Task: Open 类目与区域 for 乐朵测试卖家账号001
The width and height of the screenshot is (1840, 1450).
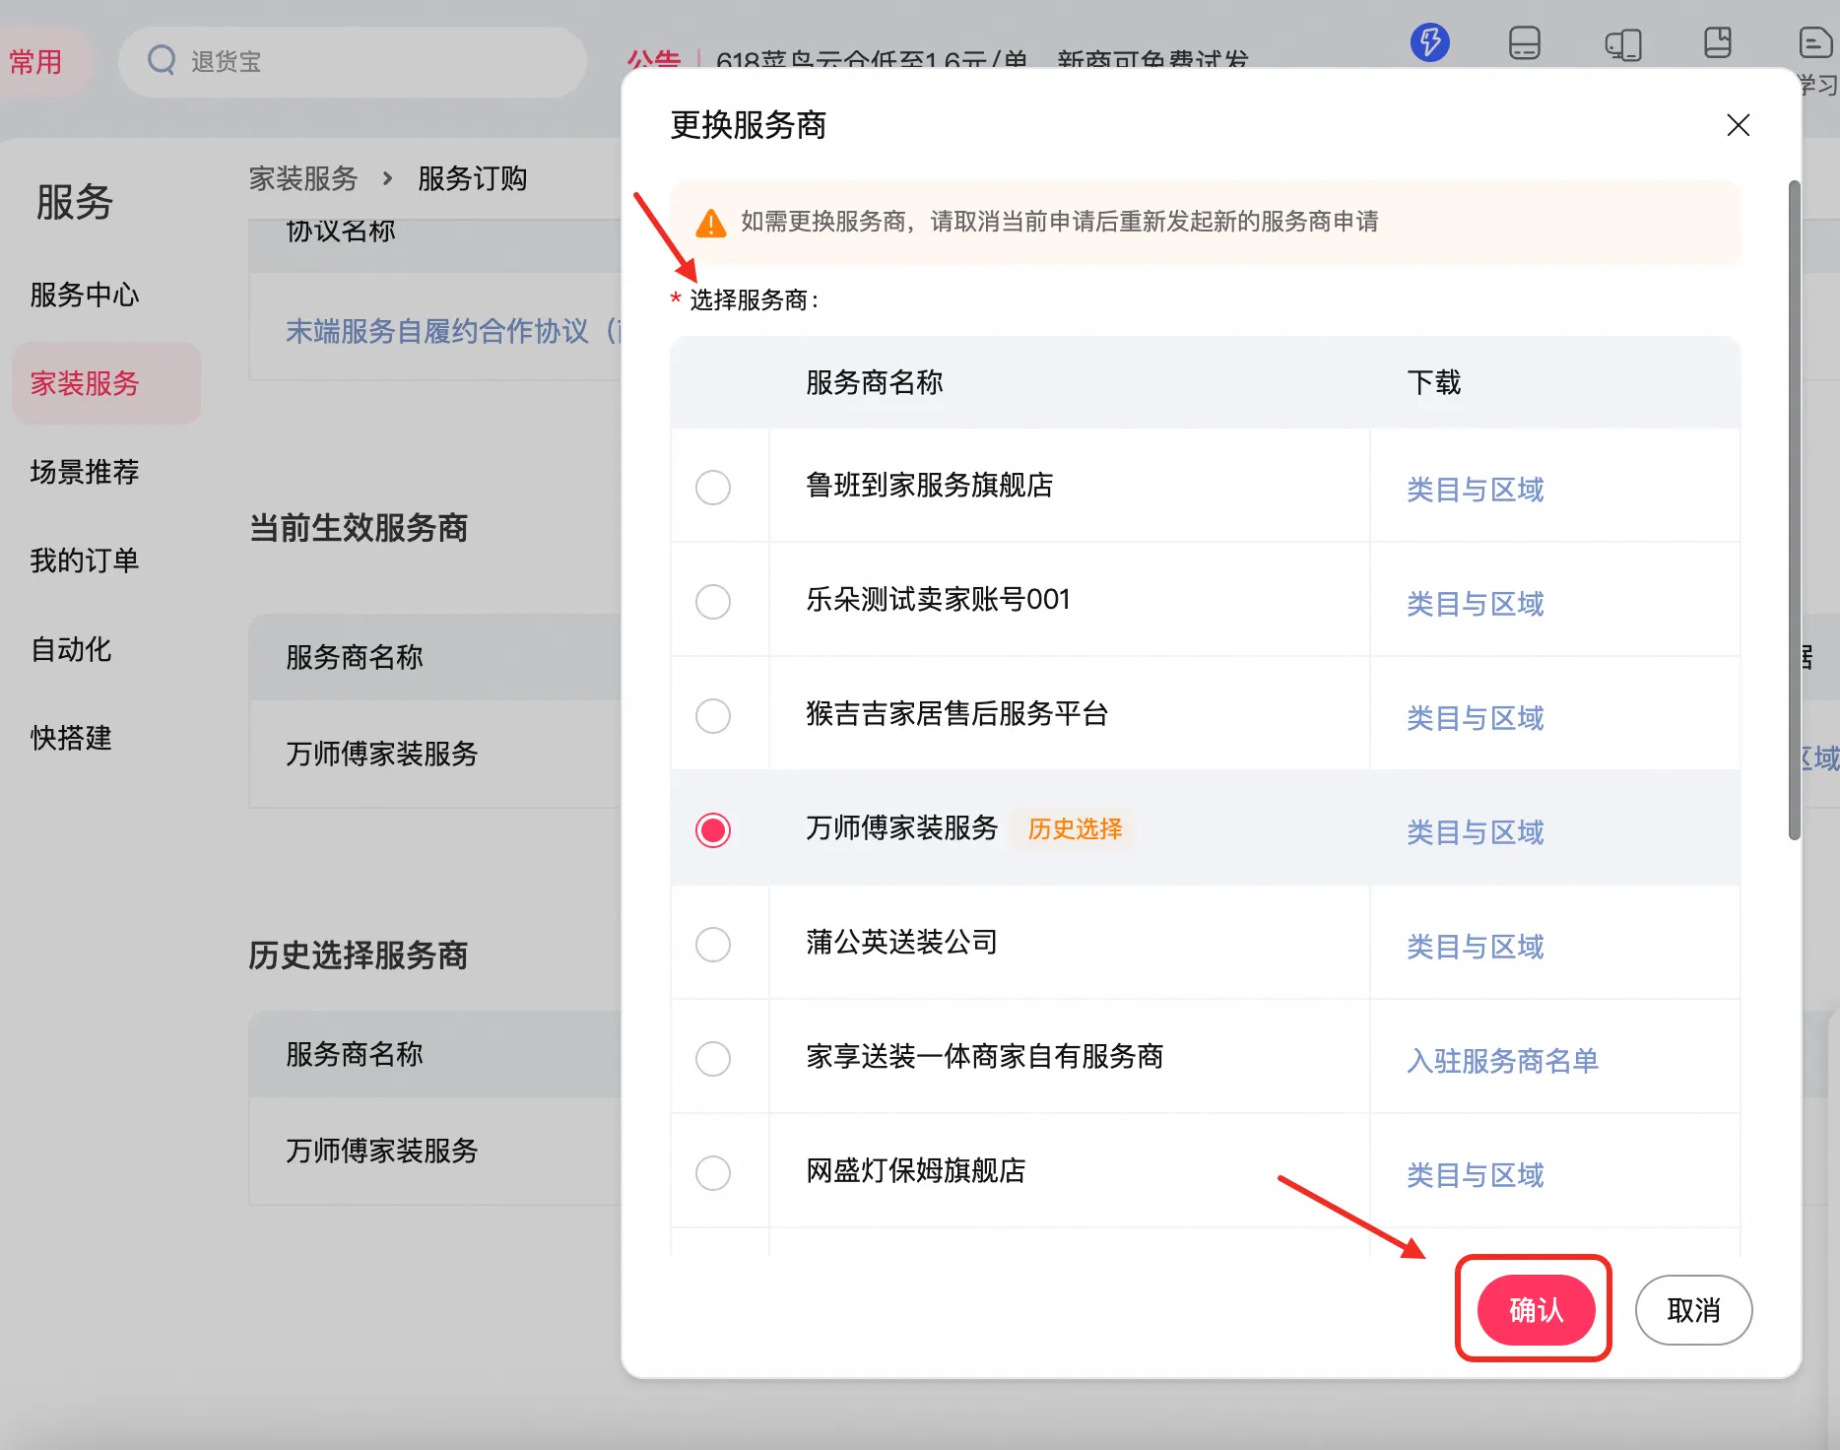Action: point(1475,604)
